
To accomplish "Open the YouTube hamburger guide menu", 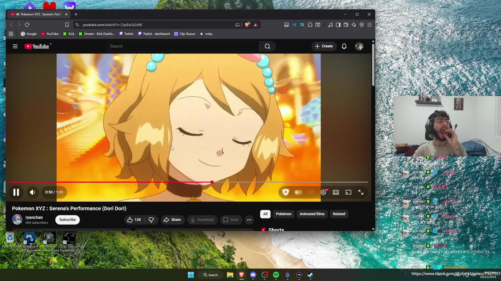I will tap(15, 46).
